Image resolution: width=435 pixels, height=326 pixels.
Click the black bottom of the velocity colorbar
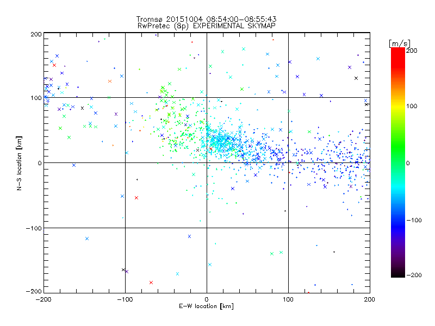pos(398,275)
